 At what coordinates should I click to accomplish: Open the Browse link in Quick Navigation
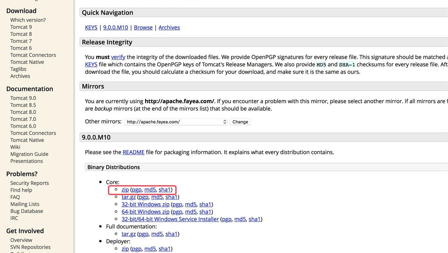pyautogui.click(x=143, y=27)
